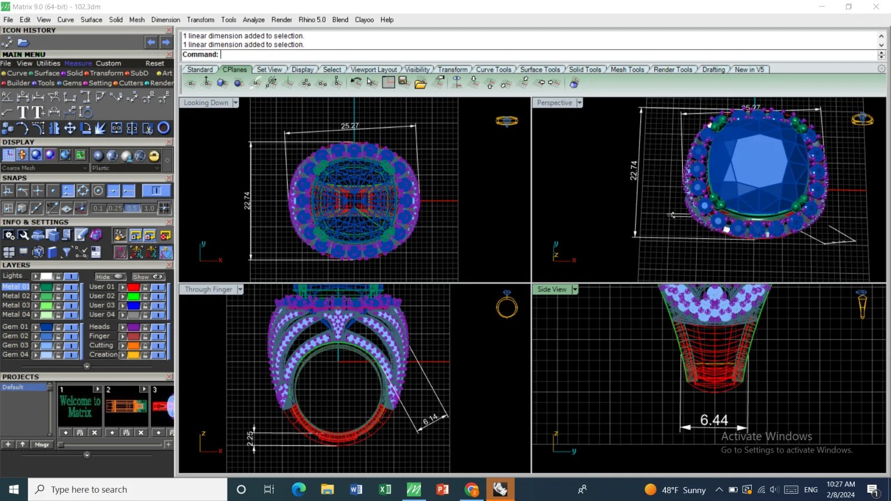This screenshot has height=501, width=891.
Task: Switch to the Surface Tools tab
Action: (540, 70)
